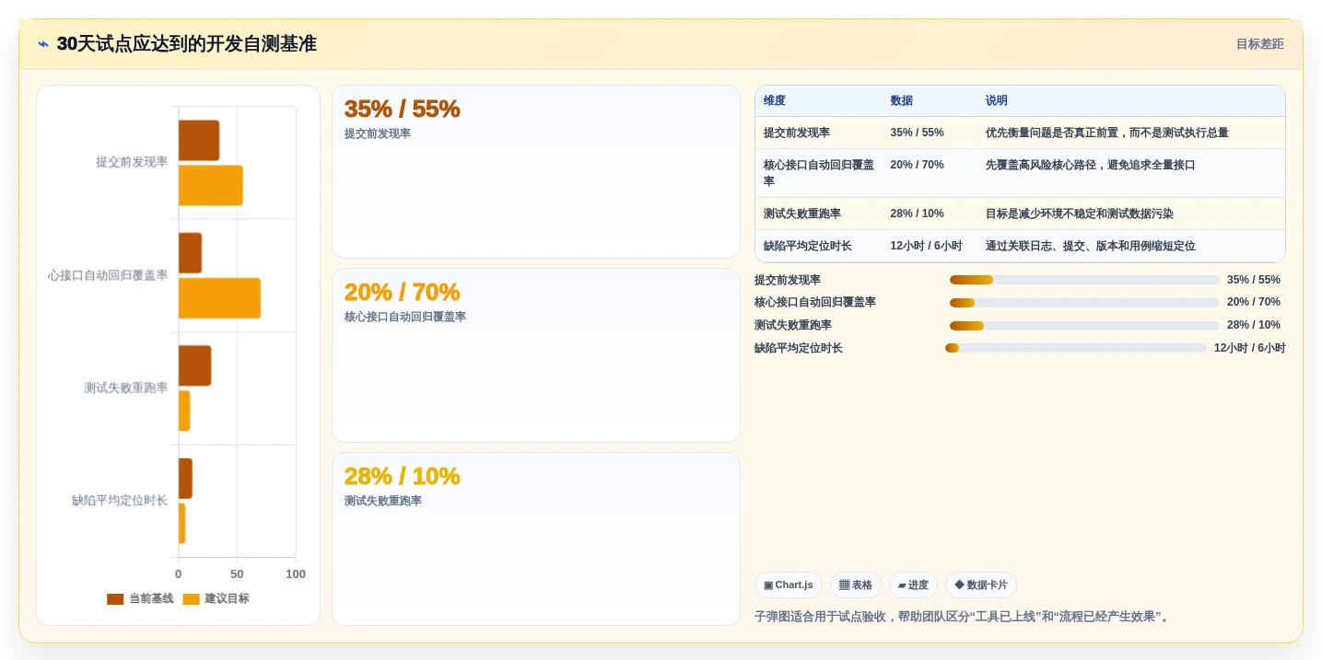Click the 测试失败重跑率 chart axis label
The width and height of the screenshot is (1322, 660).
coord(126,388)
